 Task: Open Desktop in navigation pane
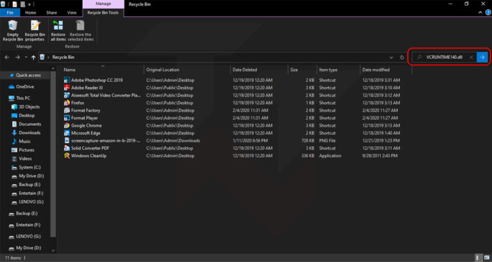tap(27, 116)
